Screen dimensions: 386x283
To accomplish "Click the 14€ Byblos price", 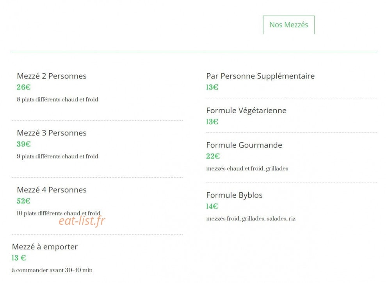I will tap(212, 206).
